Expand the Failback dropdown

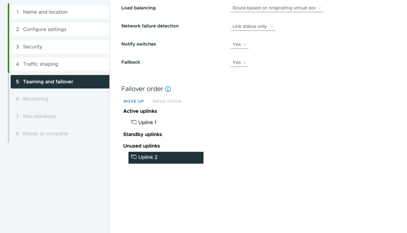click(240, 63)
